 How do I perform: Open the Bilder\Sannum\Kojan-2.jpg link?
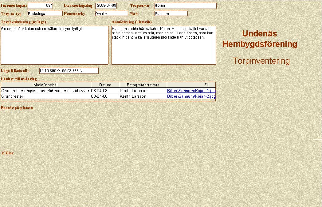point(191,96)
